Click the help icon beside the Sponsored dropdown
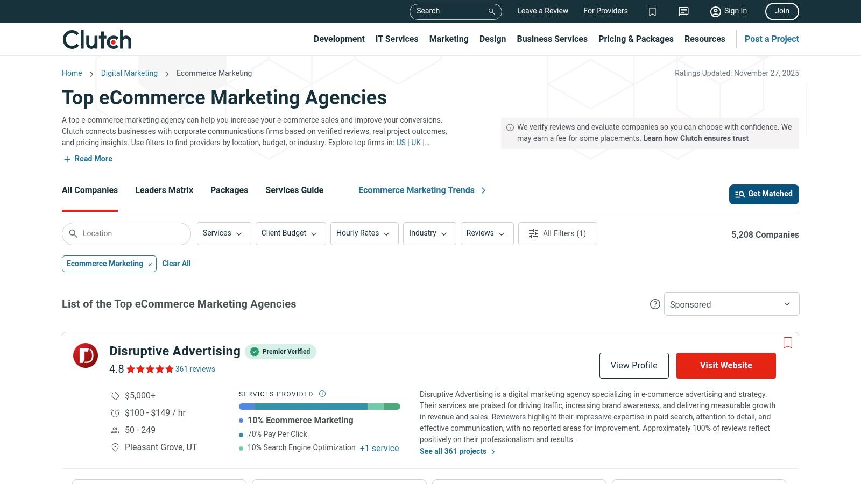The image size is (861, 484). (x=655, y=304)
